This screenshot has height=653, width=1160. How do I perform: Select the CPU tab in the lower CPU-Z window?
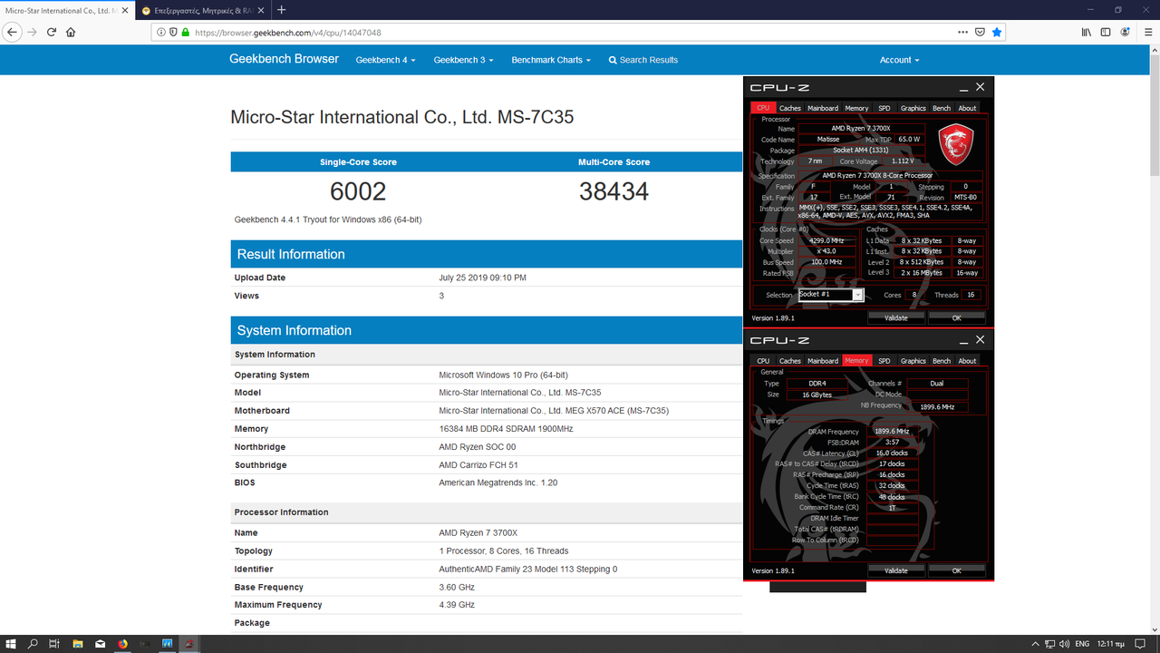tap(763, 361)
